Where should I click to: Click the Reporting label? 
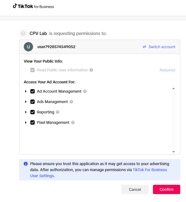coord(46,112)
